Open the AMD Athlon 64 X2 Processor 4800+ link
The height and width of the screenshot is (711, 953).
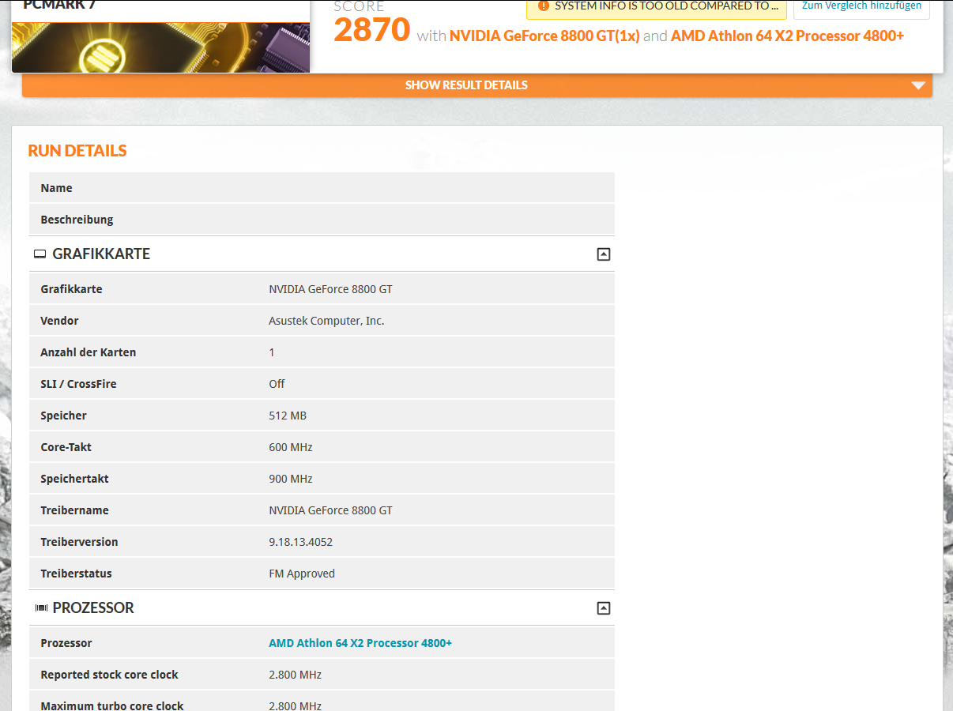pyautogui.click(x=360, y=642)
